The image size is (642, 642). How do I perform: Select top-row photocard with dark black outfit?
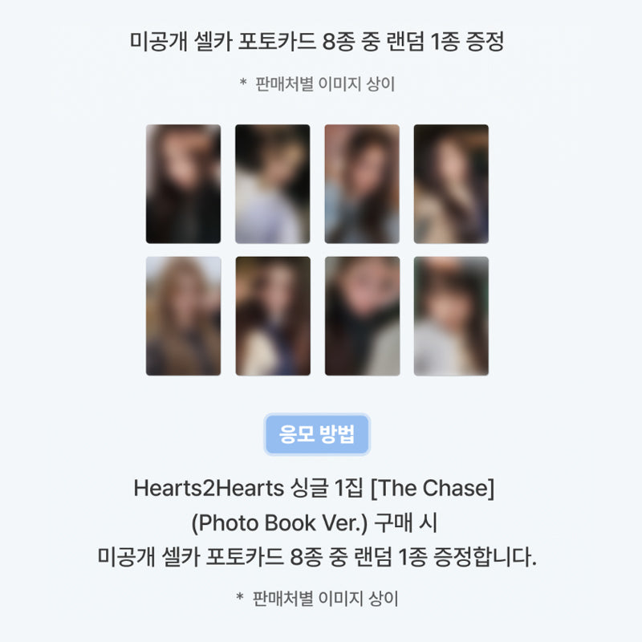183,184
